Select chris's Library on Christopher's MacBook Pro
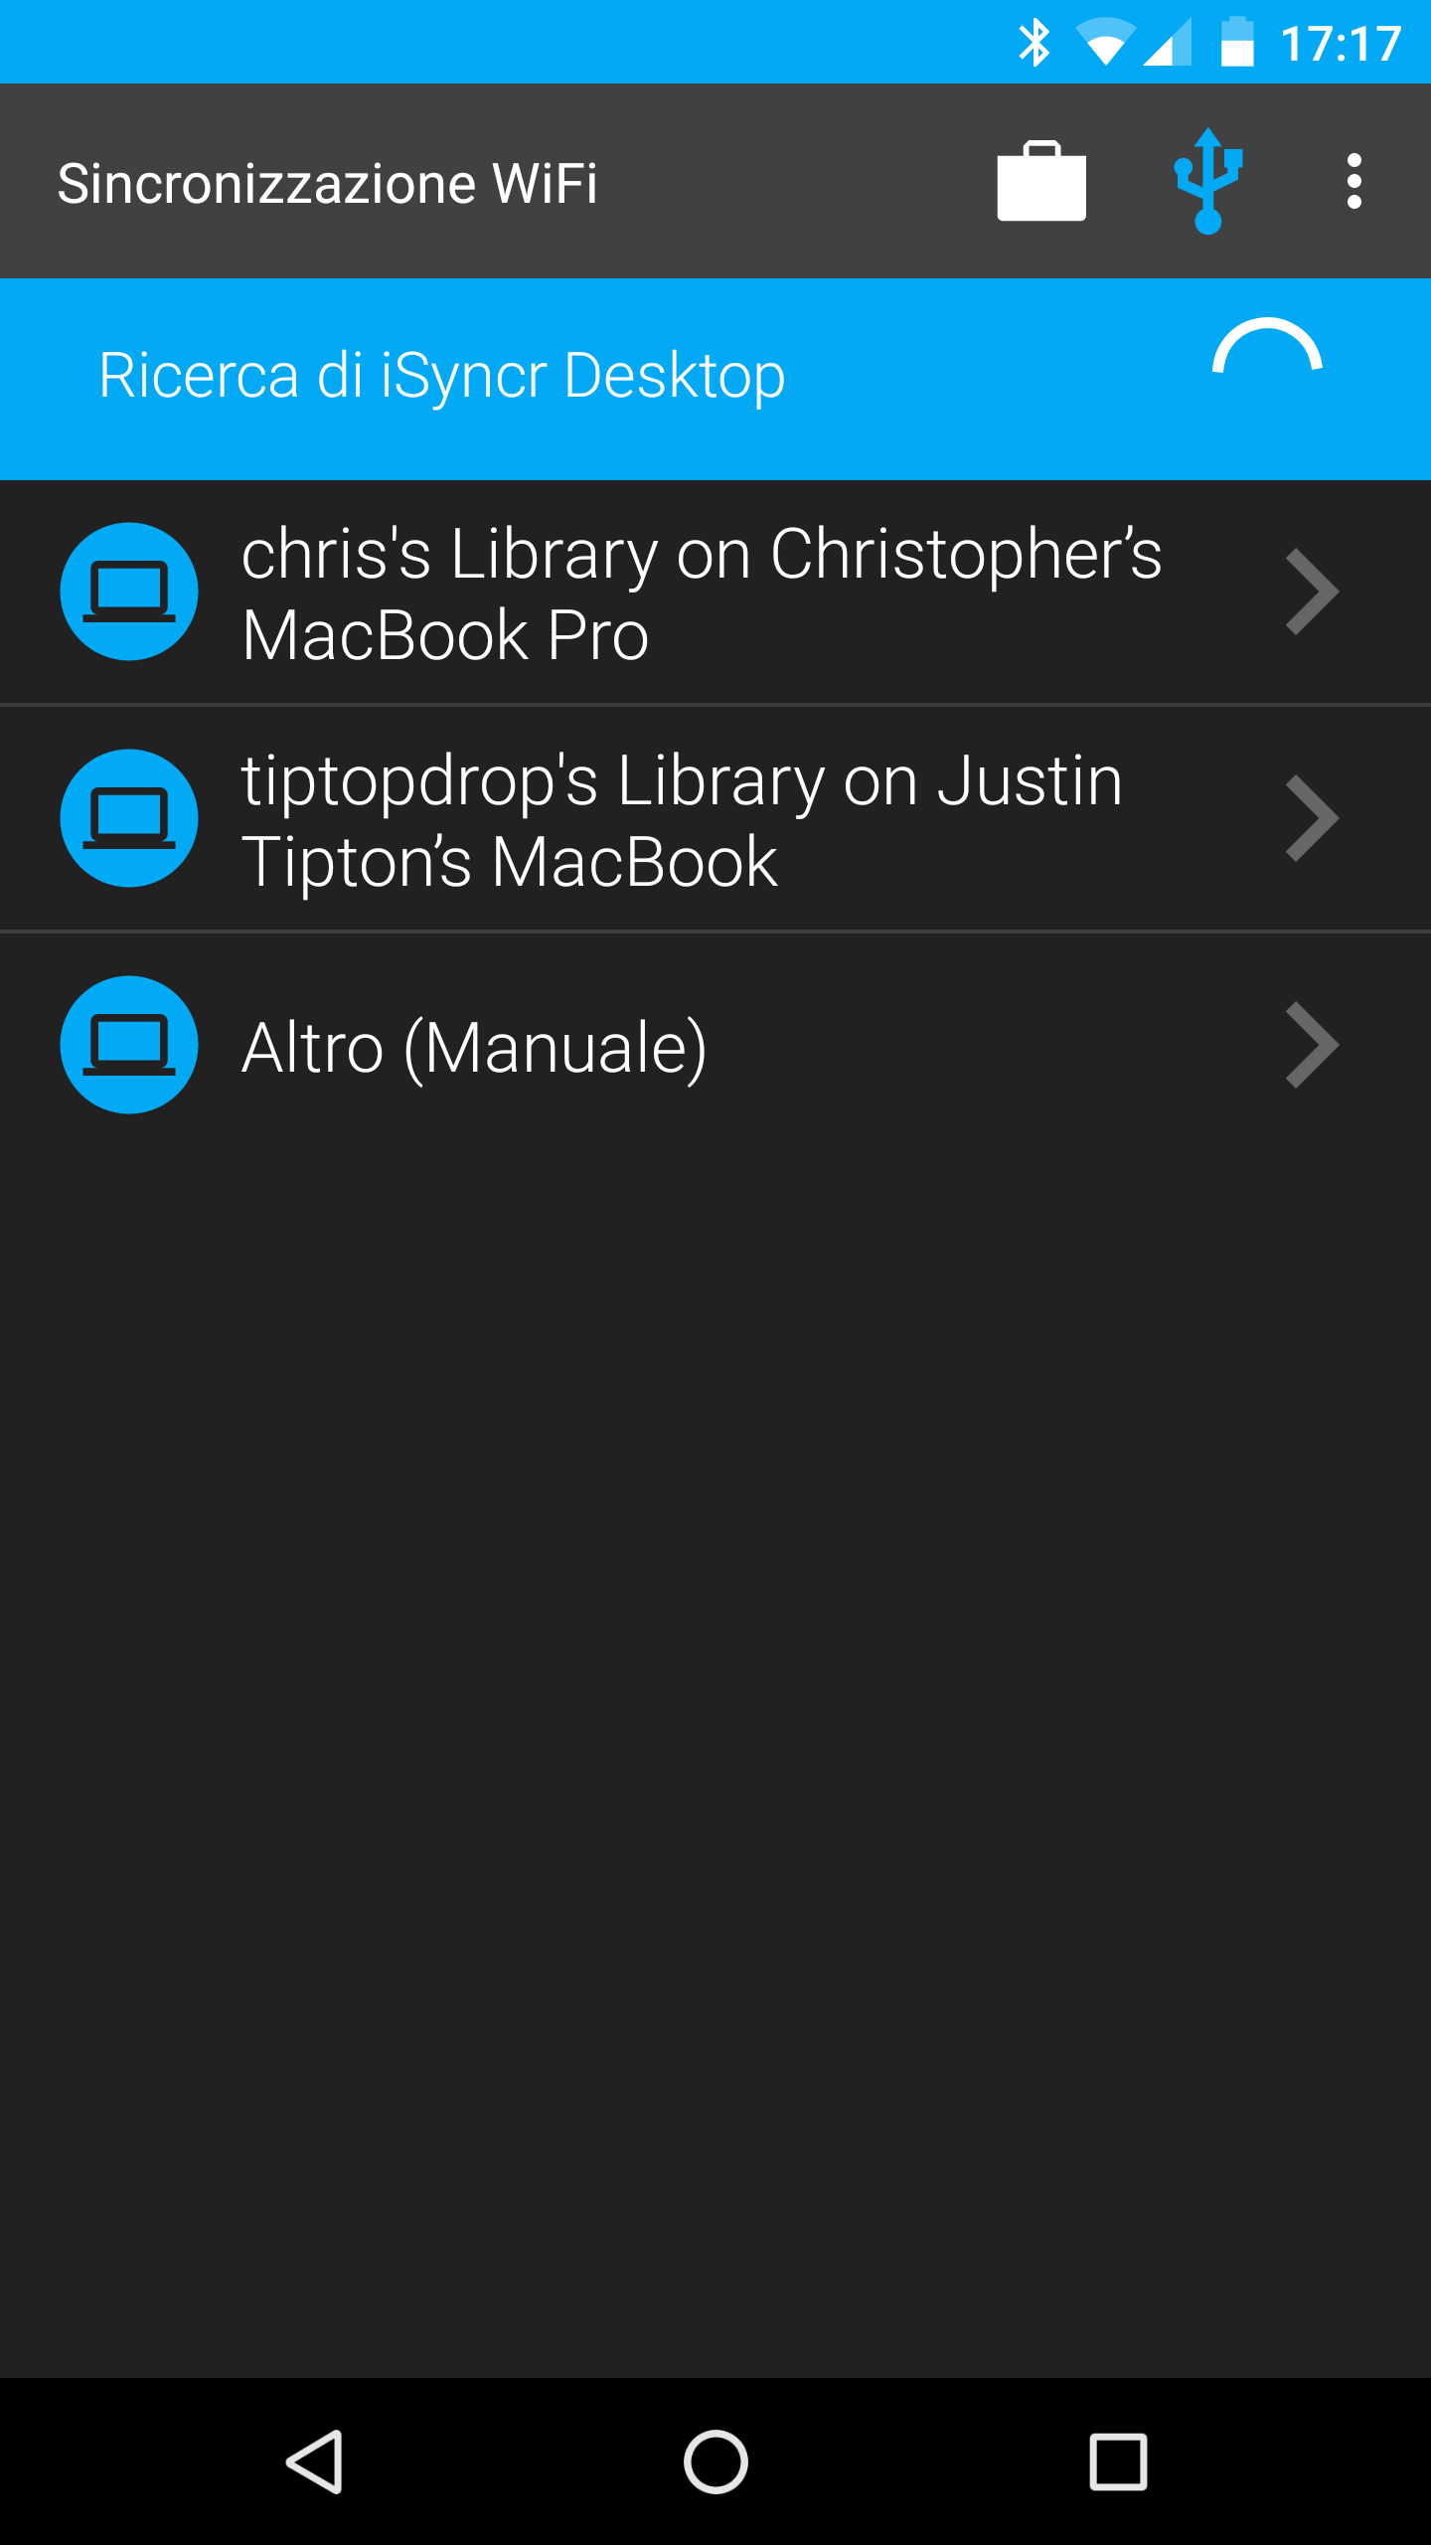Screen dimensions: 1431x2545 [x=715, y=593]
